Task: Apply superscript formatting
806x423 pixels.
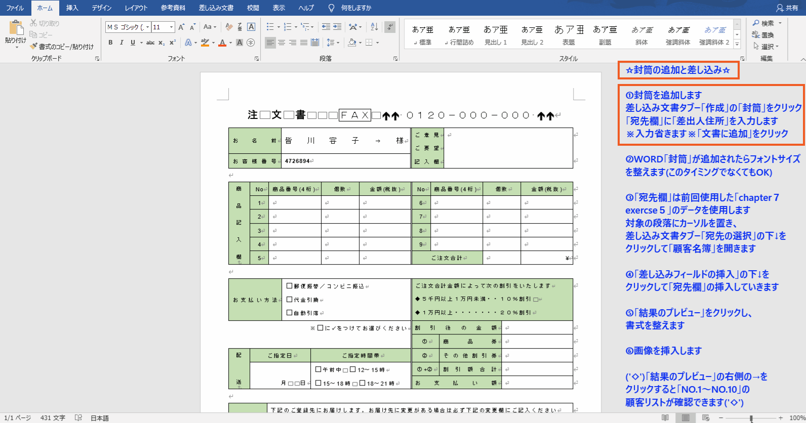Action: 173,43
